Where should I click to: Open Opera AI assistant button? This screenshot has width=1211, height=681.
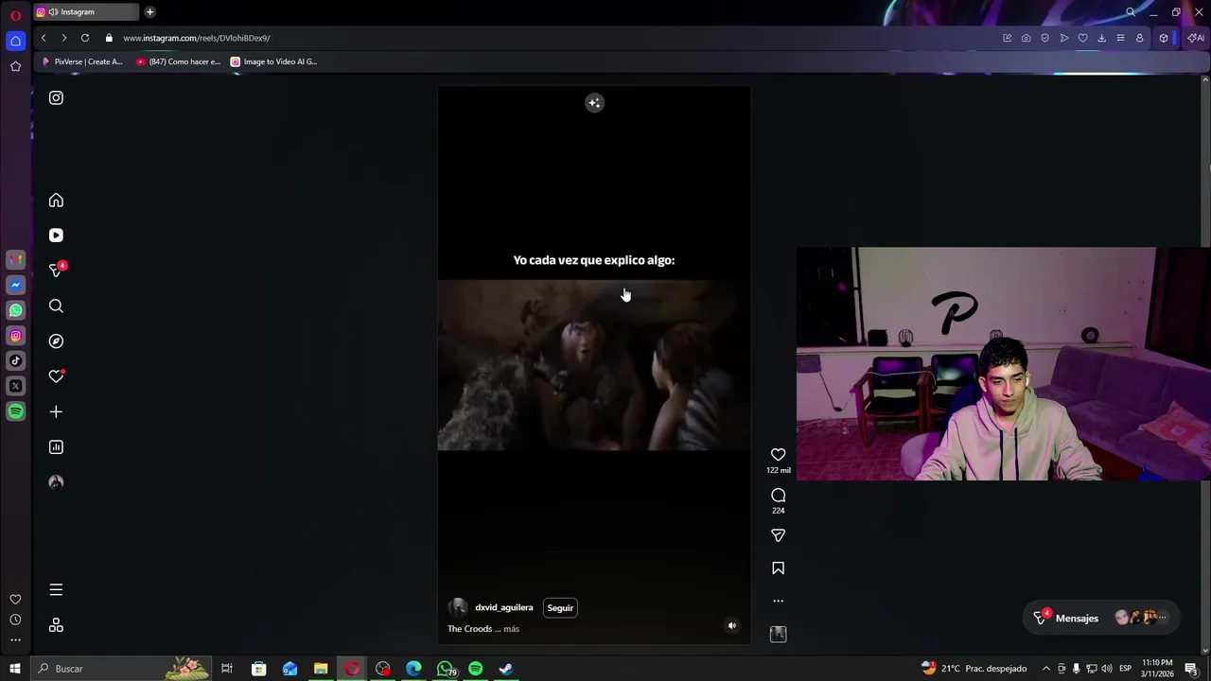pos(1196,38)
